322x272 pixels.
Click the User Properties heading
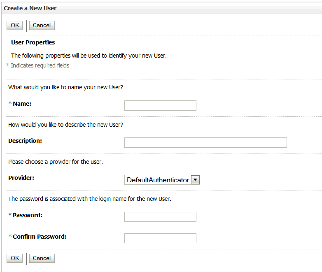pyautogui.click(x=33, y=42)
